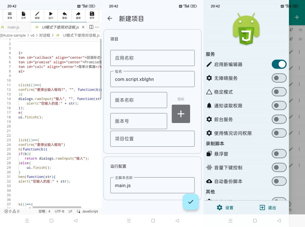
Task: Save the file using the 保存 icon
Action: coord(92,15)
